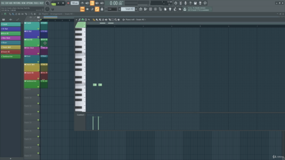Toggle Piano roll snap magnet
The width and height of the screenshot is (285, 160).
point(83,20)
